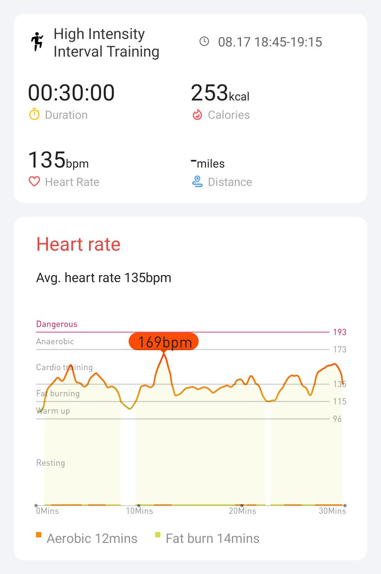Select the green Fat burn legend square
The width and height of the screenshot is (381, 574).
[158, 534]
